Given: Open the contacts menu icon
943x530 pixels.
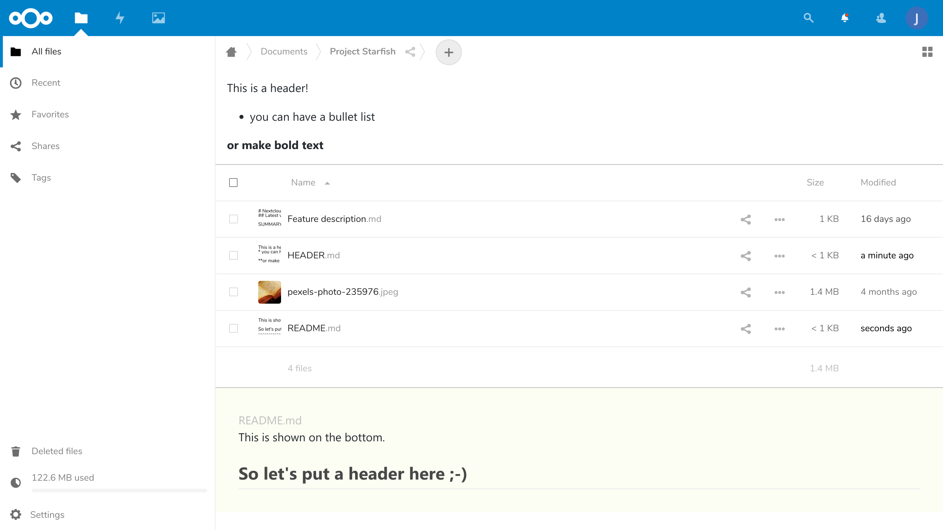Looking at the screenshot, I should tap(881, 18).
